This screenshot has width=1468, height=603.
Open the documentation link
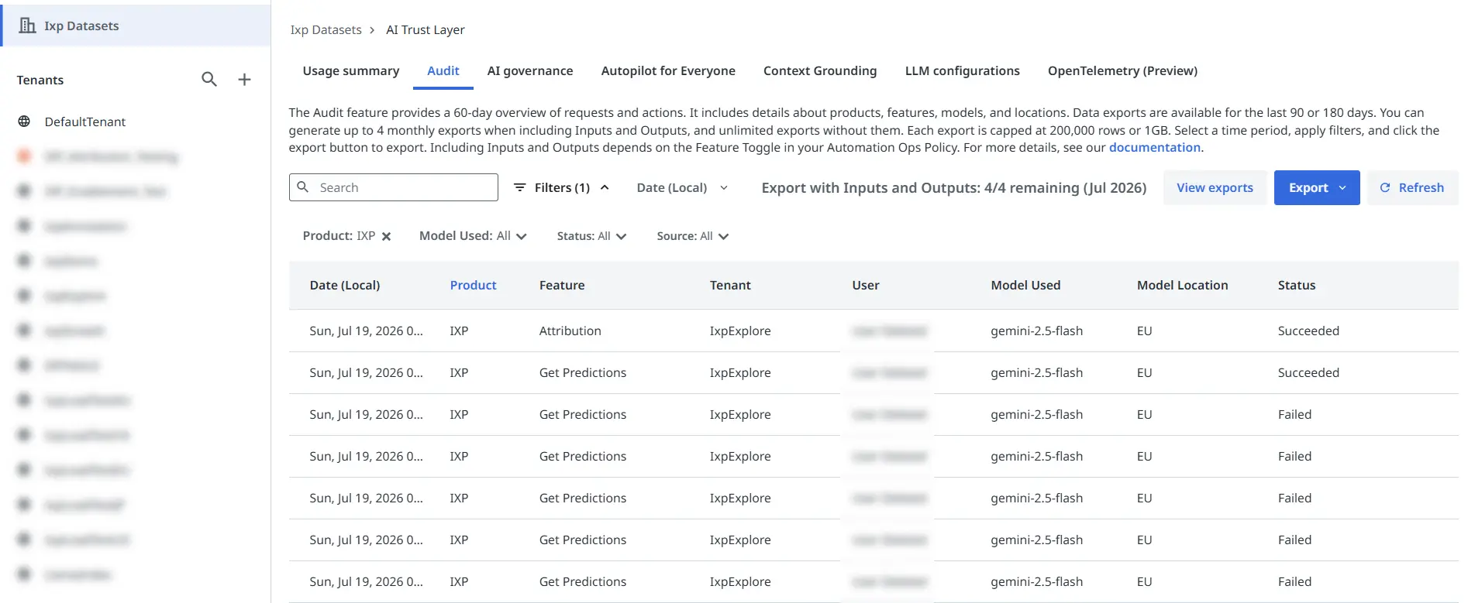pos(1154,147)
